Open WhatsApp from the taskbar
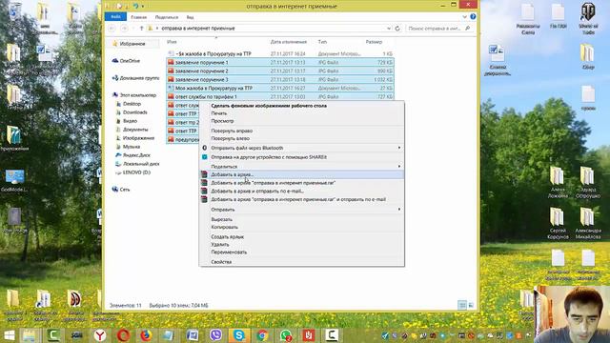Image resolution: width=610 pixels, height=343 pixels. click(286, 334)
